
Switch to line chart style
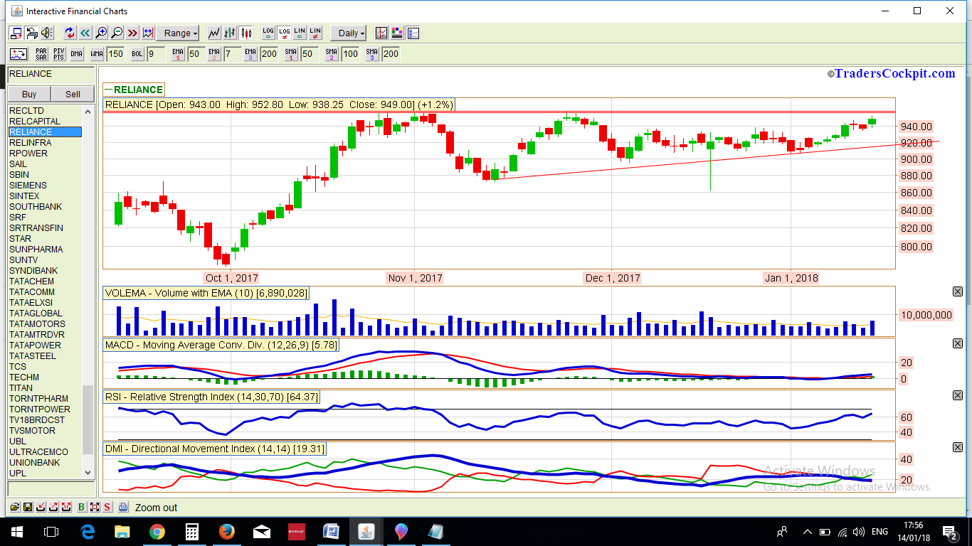pos(214,33)
